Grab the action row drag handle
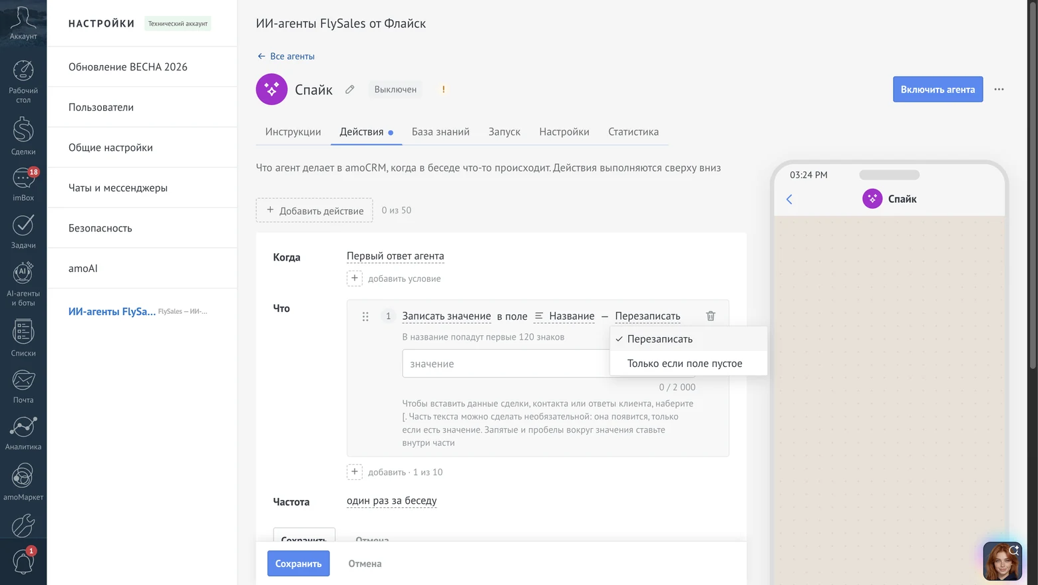The image size is (1038, 585). [365, 316]
